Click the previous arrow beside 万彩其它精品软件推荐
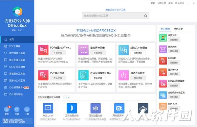This screenshot has width=197, height=127. 65,97
